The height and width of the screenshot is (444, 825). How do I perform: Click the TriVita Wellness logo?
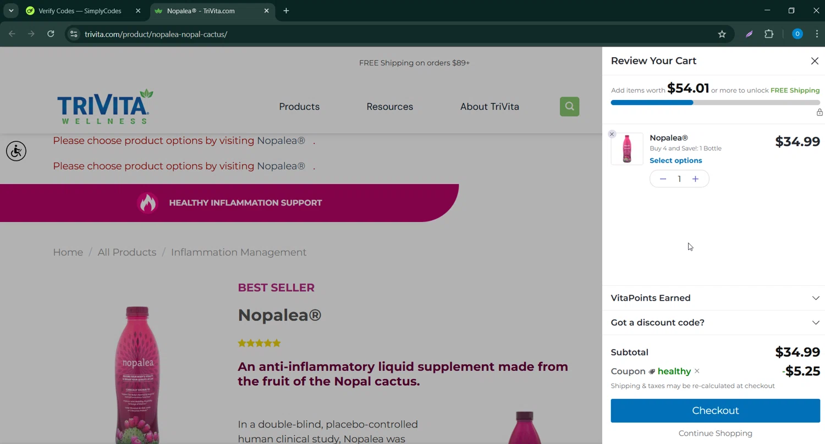[105, 107]
